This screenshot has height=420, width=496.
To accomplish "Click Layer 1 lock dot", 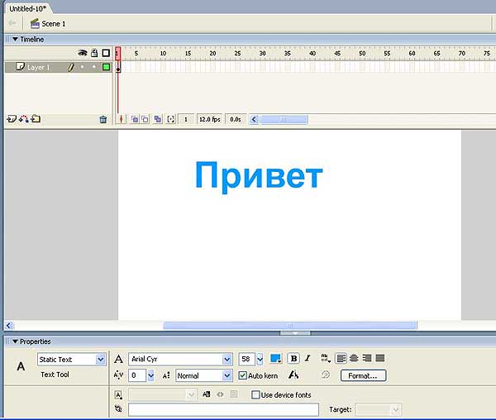I will [94, 67].
